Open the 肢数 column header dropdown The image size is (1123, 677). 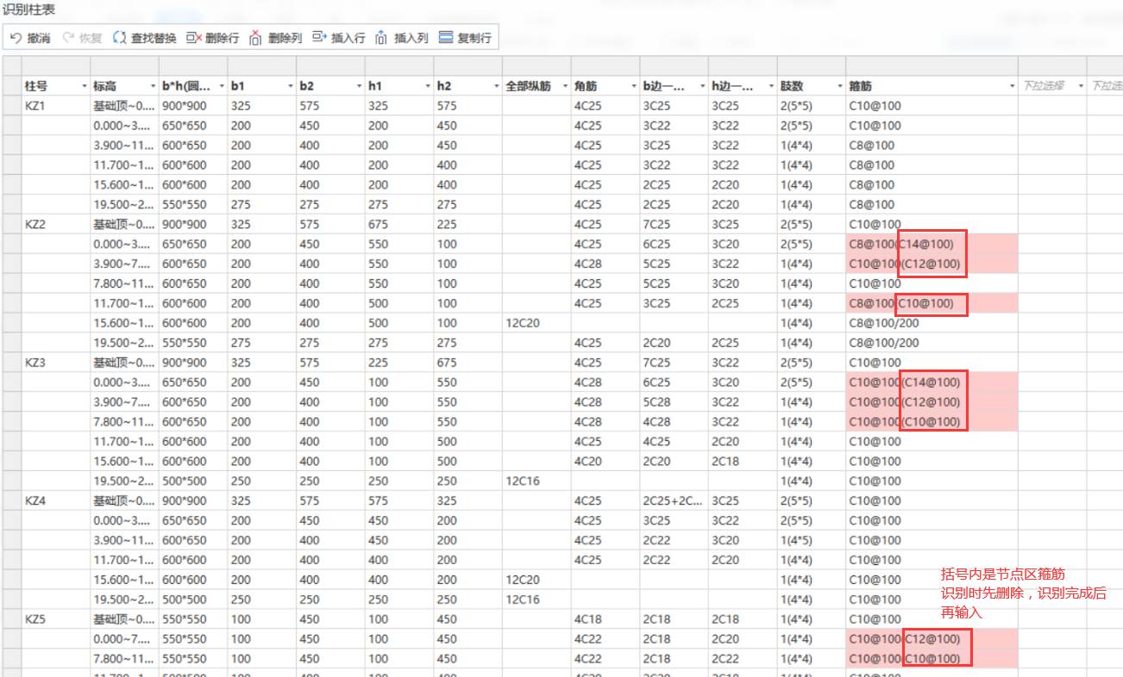tap(840, 86)
